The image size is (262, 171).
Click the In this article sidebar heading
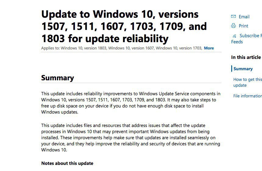point(246,57)
